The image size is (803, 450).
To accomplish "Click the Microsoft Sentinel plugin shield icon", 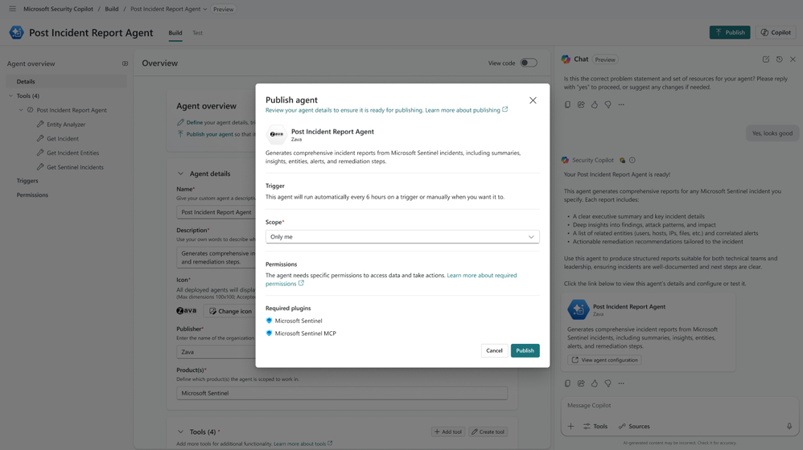I will (269, 321).
